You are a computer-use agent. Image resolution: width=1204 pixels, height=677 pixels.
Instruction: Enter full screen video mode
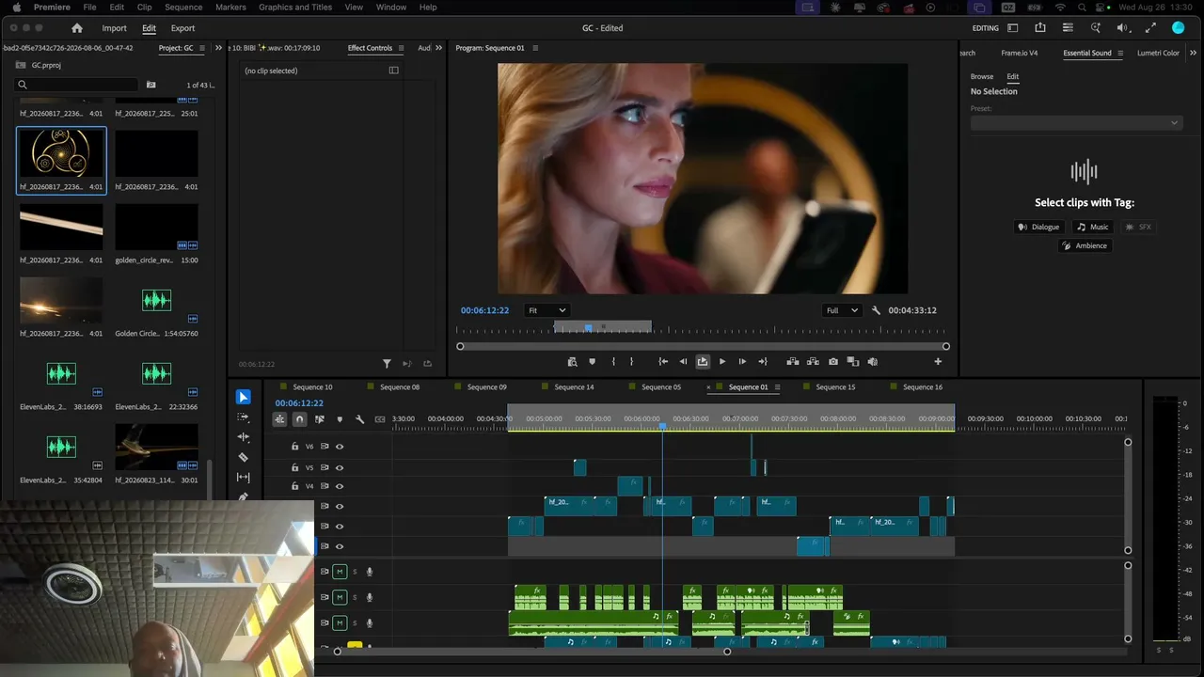[1151, 28]
